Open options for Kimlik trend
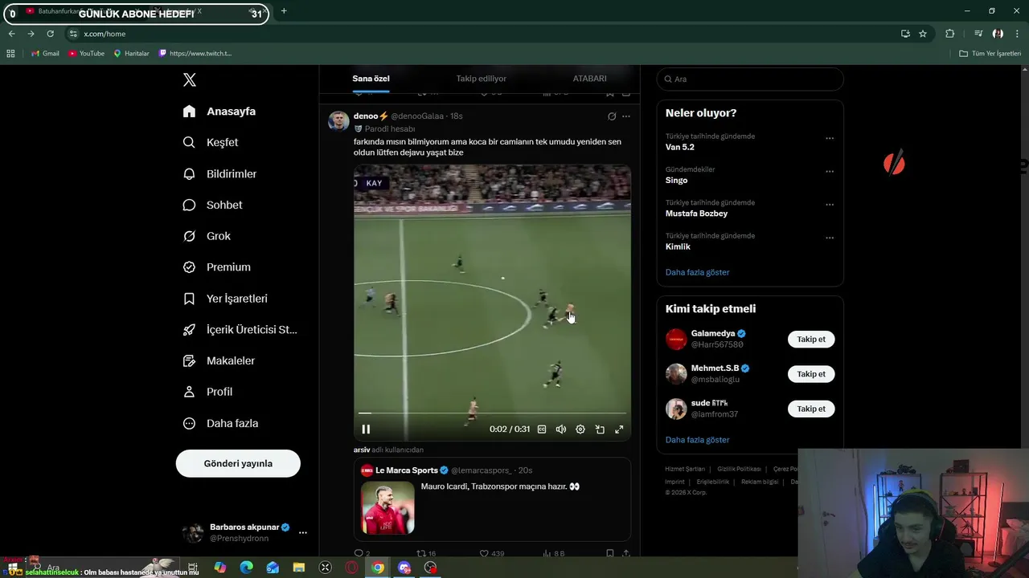The height and width of the screenshot is (578, 1029). pos(830,238)
